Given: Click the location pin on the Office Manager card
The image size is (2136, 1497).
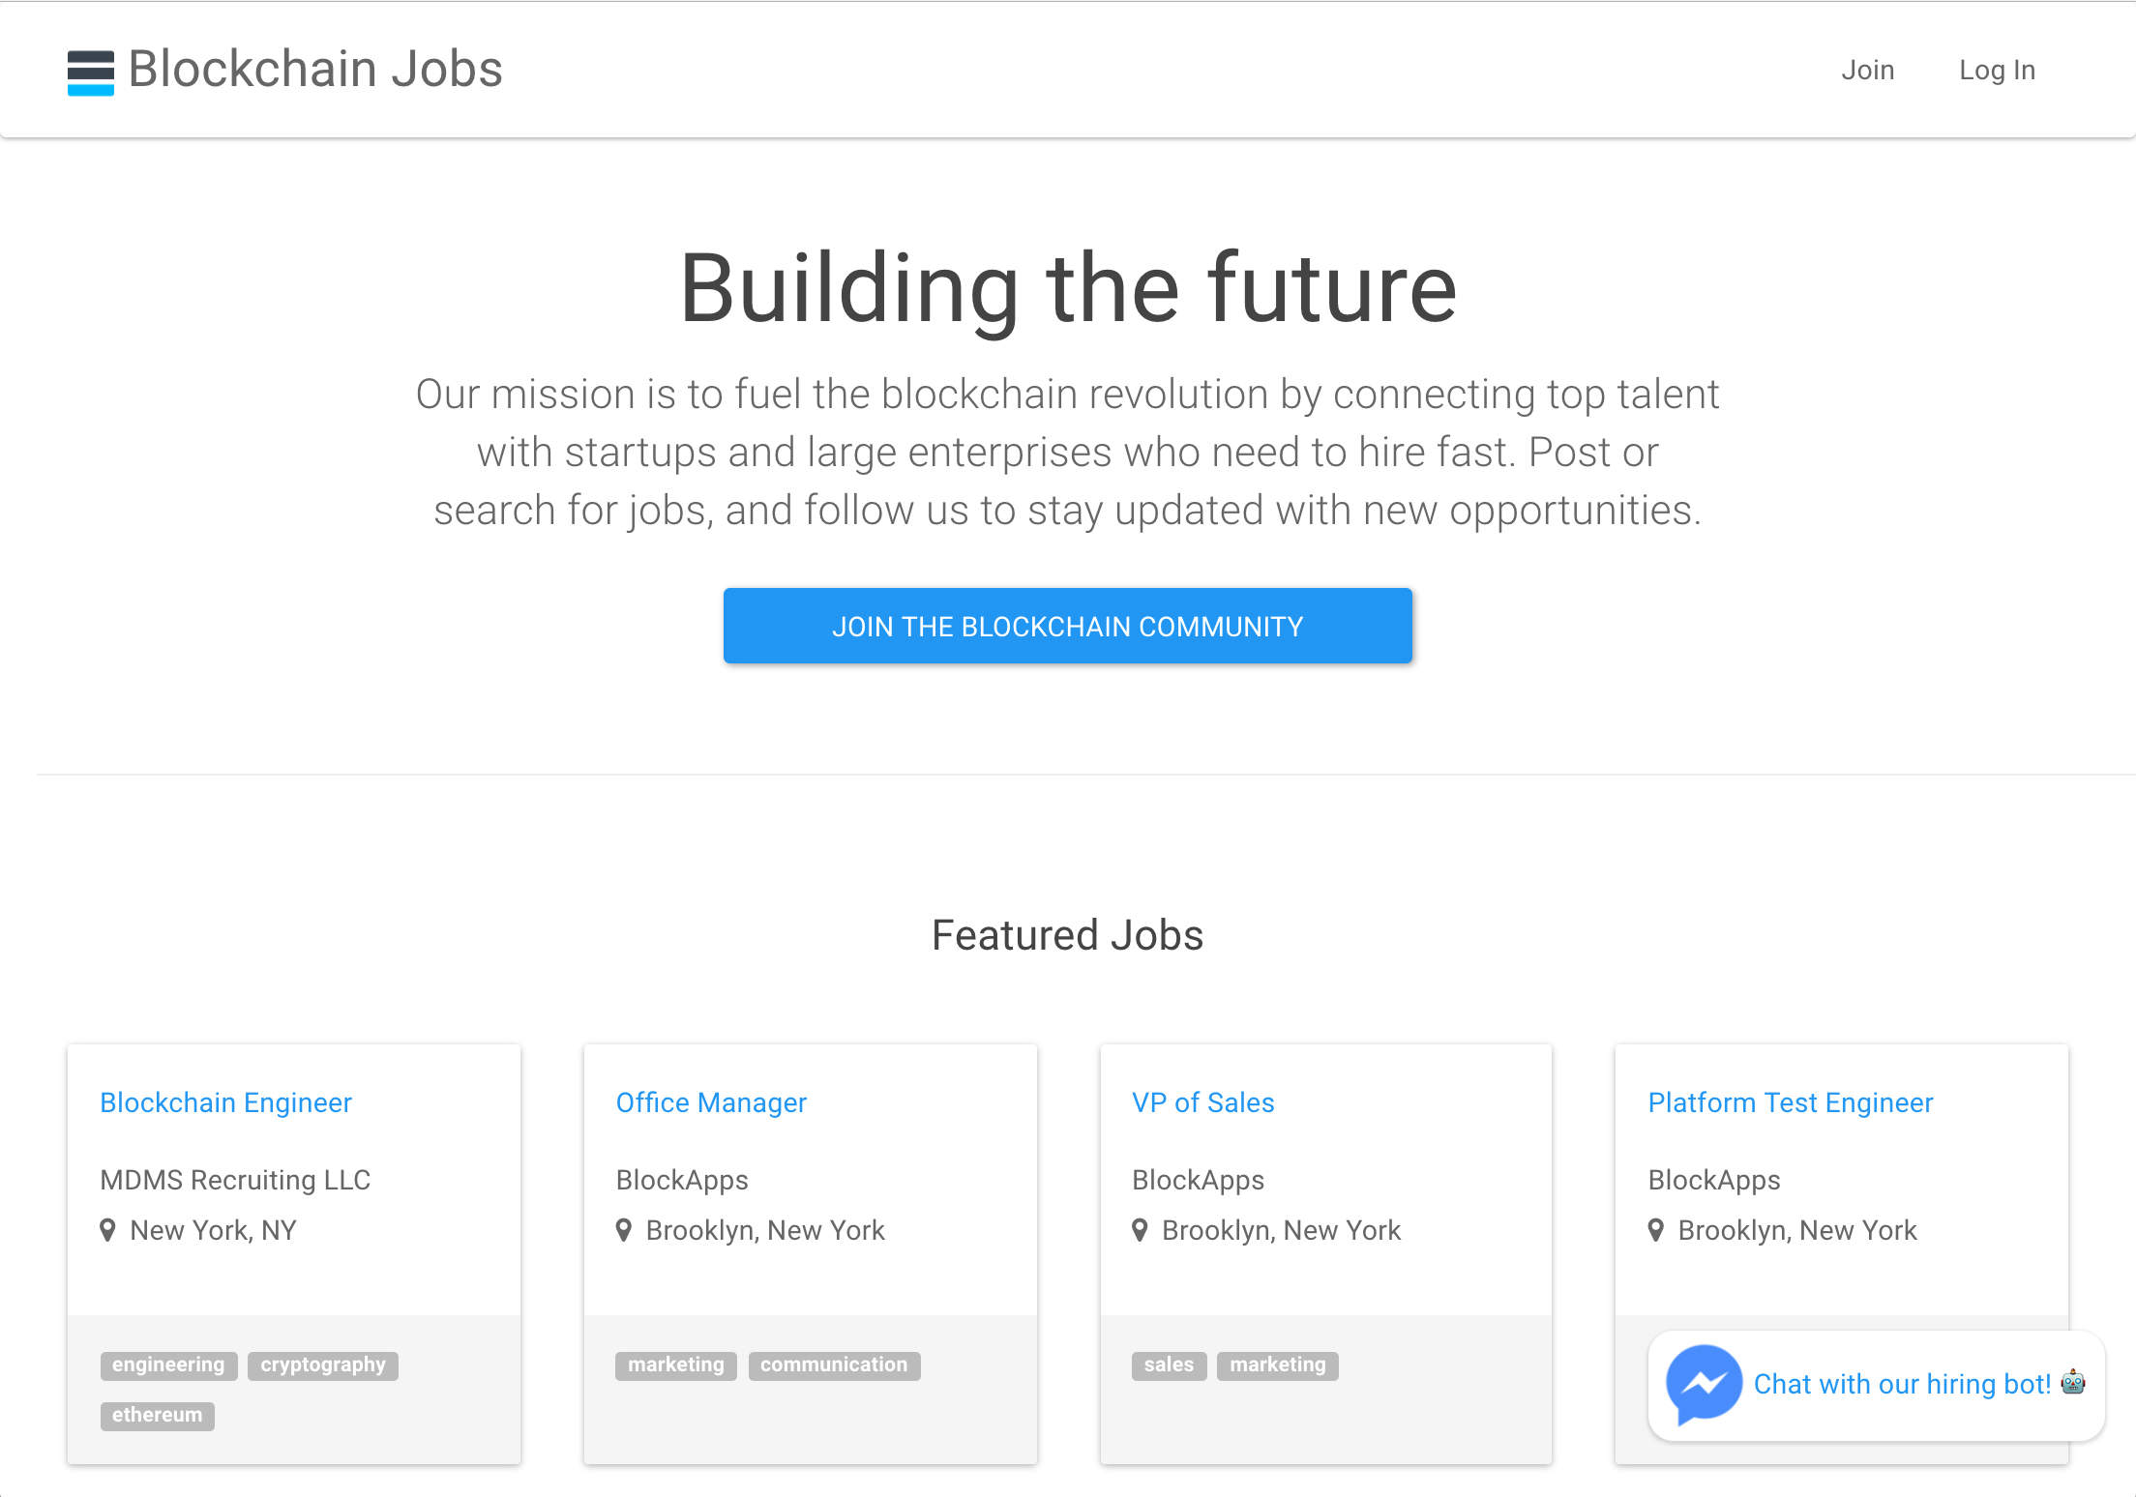Looking at the screenshot, I should click(625, 1229).
